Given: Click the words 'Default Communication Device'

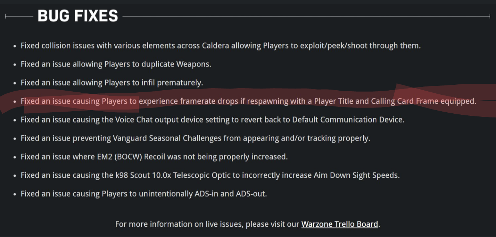Looking at the screenshot, I should click(348, 120).
